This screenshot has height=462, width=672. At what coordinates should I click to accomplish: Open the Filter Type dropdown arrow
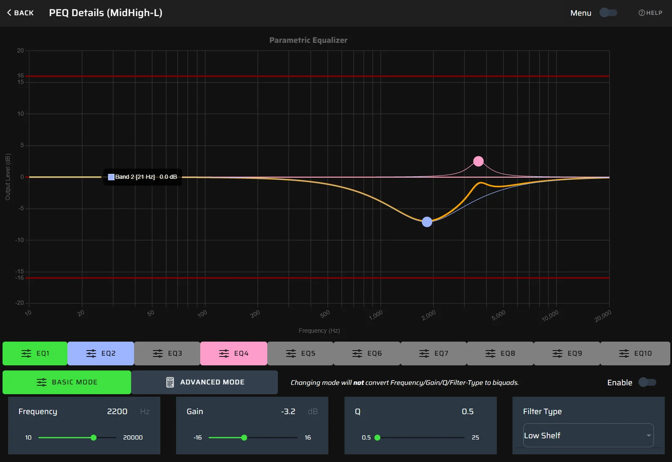[x=648, y=436]
